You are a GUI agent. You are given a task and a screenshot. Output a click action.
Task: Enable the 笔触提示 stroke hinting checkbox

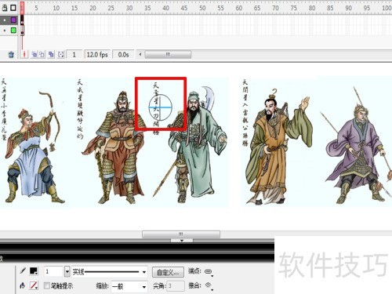pos(47,285)
